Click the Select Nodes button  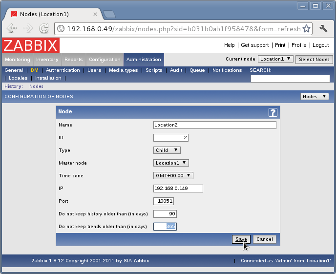pos(314,59)
